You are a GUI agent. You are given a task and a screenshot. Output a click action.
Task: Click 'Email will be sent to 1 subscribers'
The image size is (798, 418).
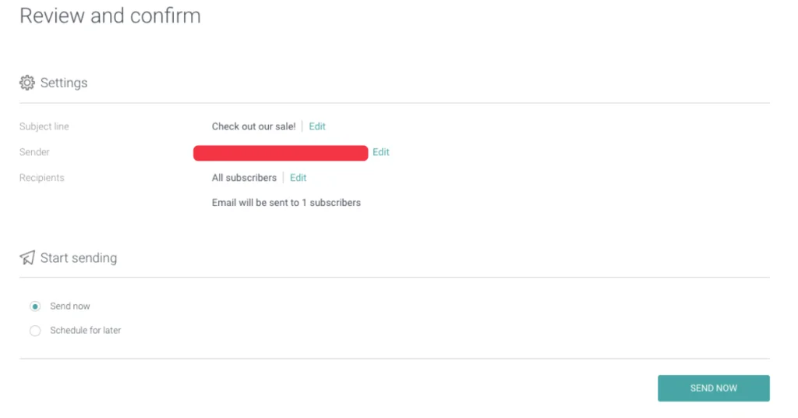286,203
